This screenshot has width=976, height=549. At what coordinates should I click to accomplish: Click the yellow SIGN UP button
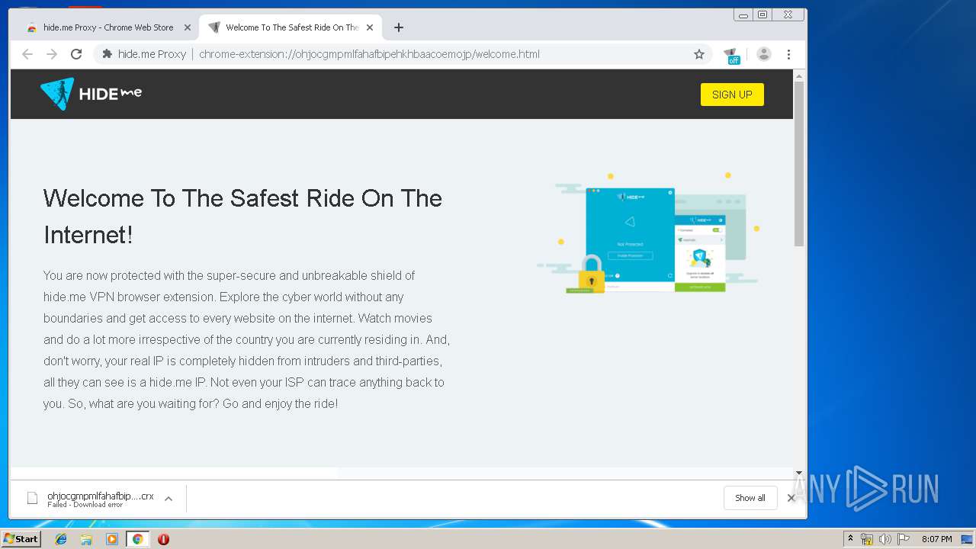pos(732,95)
